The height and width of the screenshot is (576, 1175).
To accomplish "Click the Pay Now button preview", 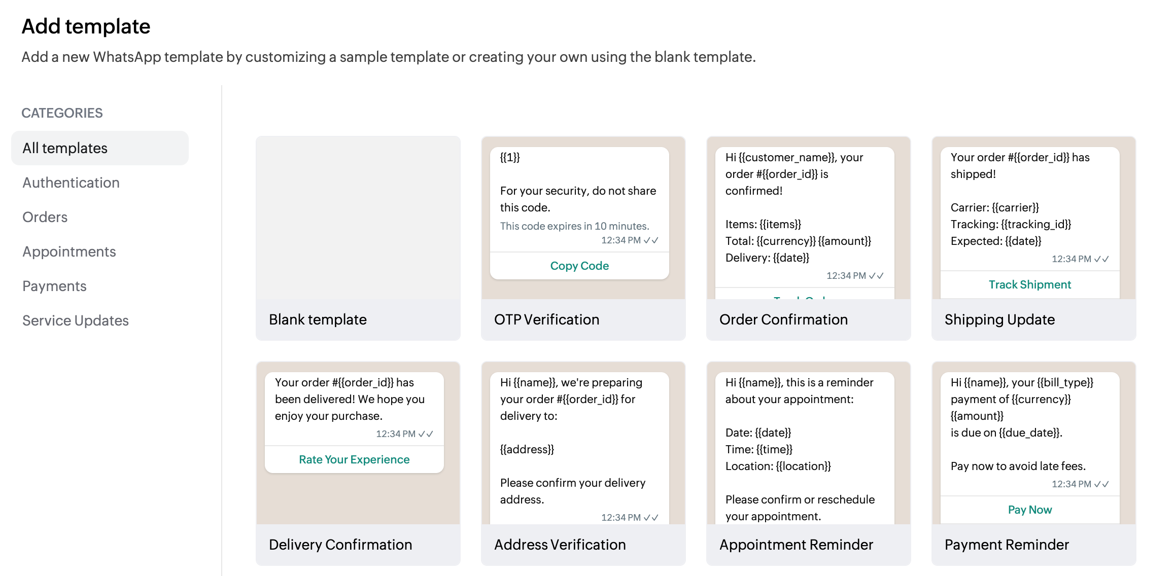I will (x=1030, y=510).
